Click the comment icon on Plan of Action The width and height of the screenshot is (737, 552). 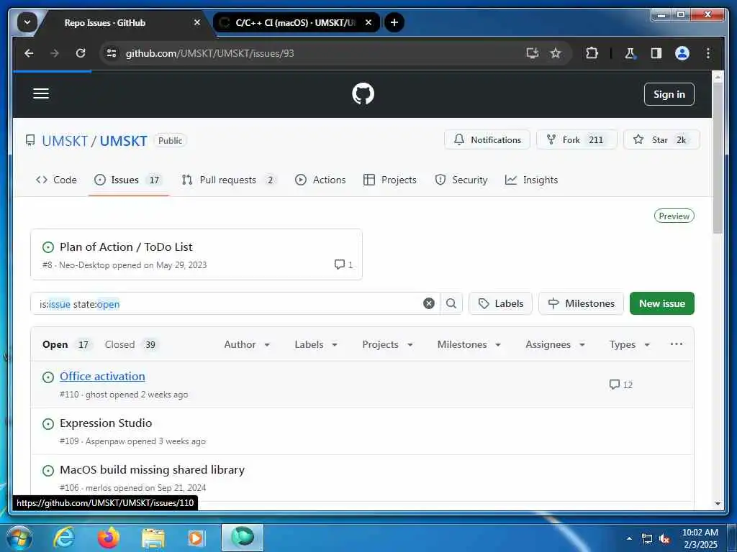pos(340,264)
